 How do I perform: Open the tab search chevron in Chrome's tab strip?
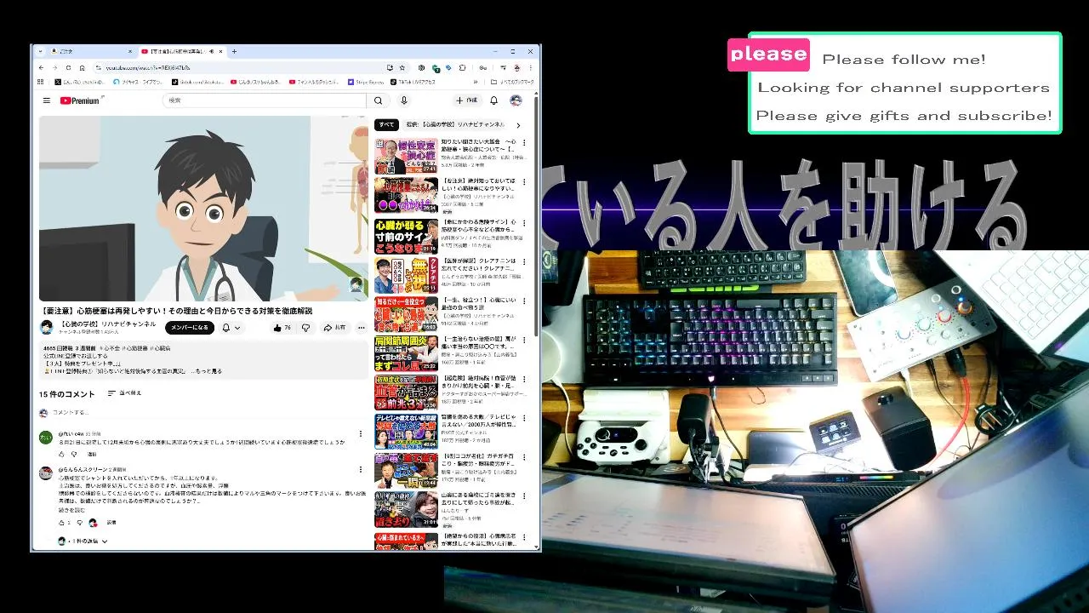[40, 51]
